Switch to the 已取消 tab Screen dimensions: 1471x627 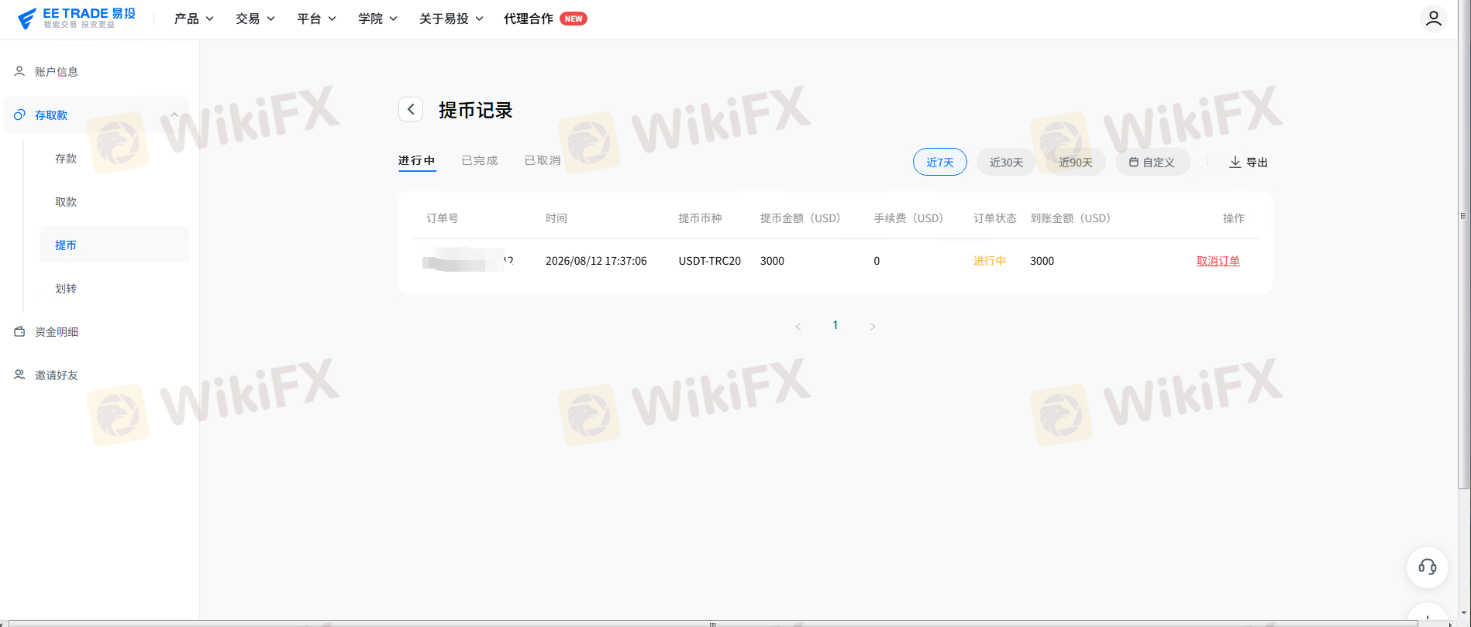click(x=543, y=160)
